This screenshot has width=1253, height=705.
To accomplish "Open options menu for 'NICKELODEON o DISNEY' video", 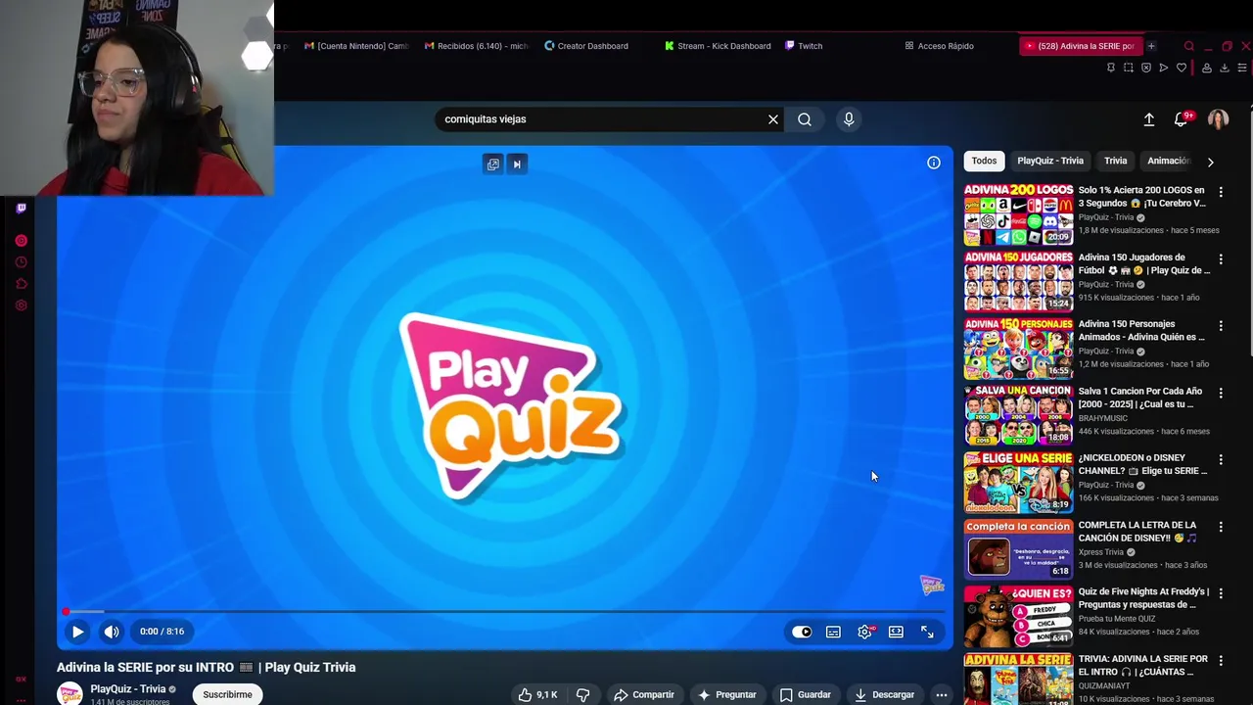I will (x=1221, y=459).
